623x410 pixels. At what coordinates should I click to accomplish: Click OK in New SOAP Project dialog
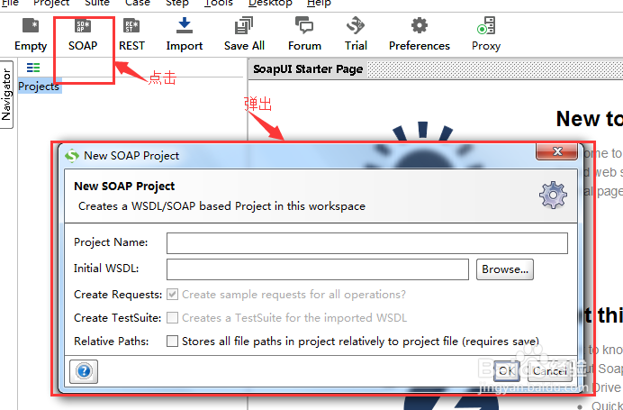[506, 371]
